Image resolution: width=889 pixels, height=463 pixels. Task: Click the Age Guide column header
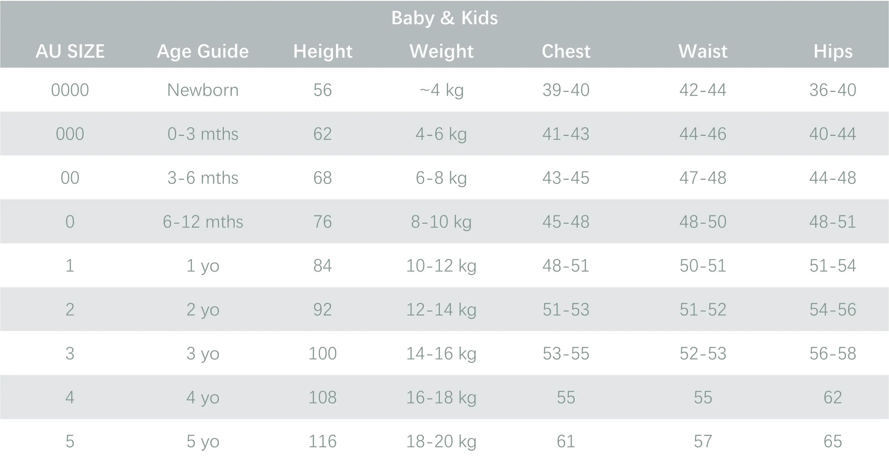[x=203, y=52]
